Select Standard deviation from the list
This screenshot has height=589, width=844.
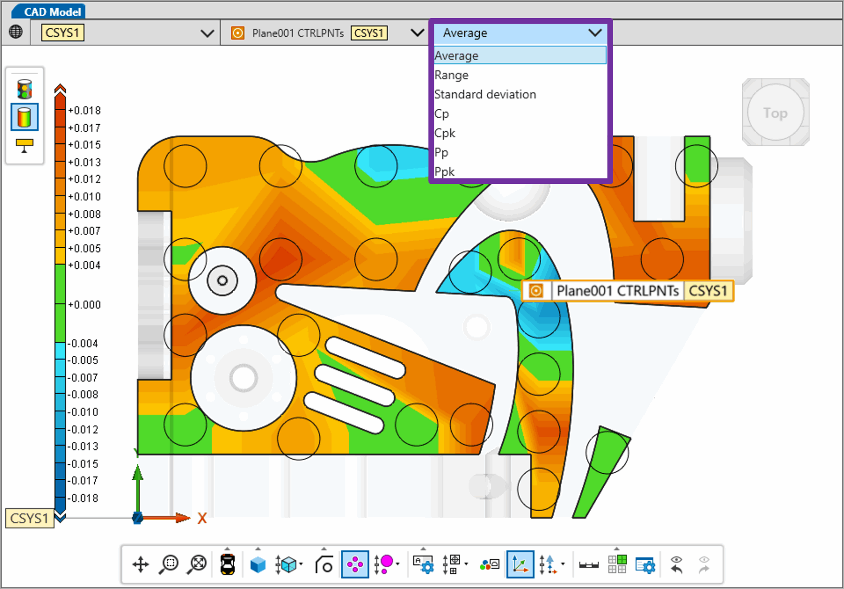[485, 94]
